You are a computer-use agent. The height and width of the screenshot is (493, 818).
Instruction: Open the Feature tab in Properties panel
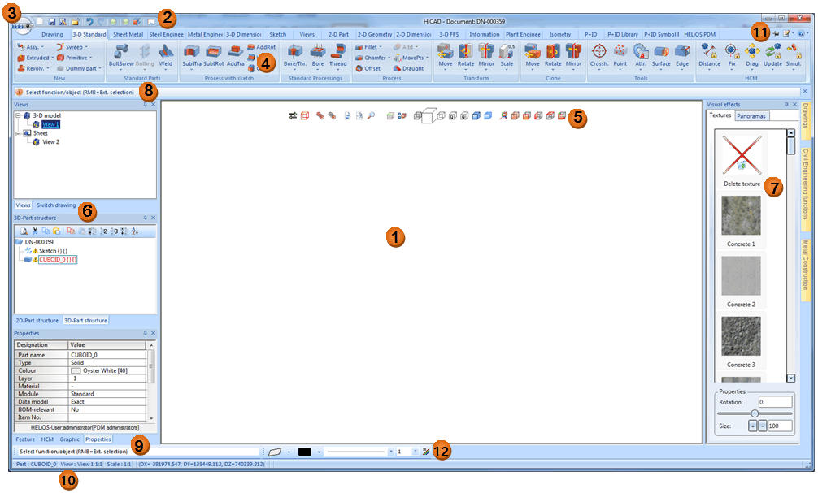25,439
